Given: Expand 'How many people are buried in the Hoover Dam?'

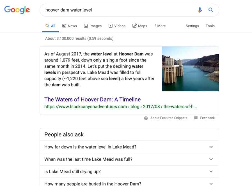Looking at the screenshot, I should click(129, 183).
